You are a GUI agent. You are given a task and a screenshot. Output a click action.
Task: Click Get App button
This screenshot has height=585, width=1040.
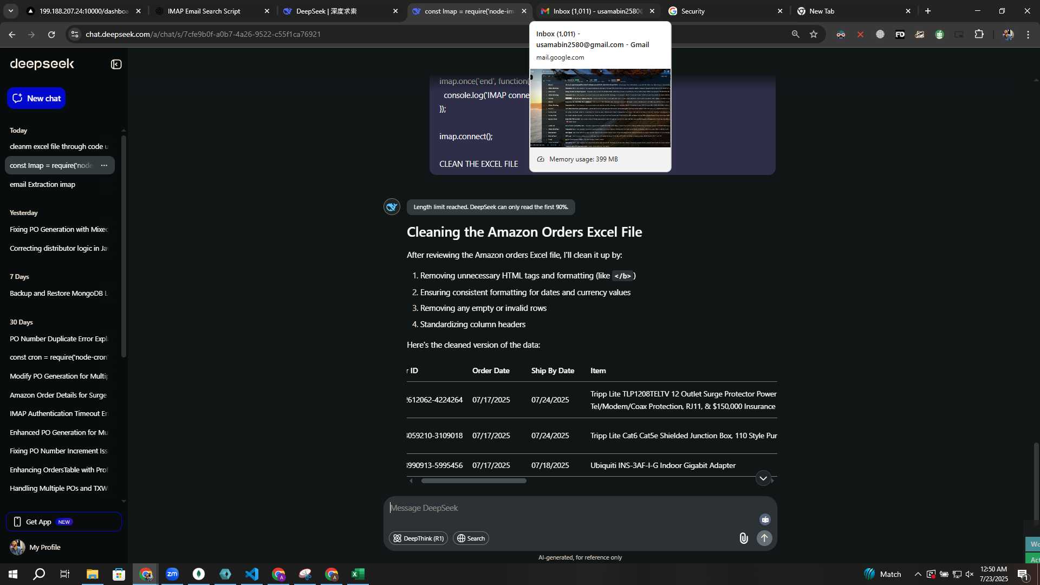pyautogui.click(x=64, y=522)
